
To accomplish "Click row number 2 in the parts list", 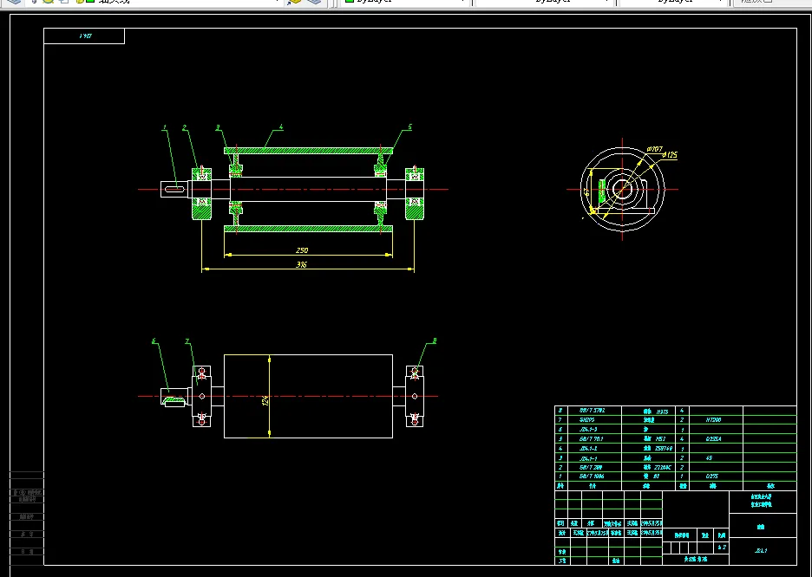I will (x=560, y=467).
